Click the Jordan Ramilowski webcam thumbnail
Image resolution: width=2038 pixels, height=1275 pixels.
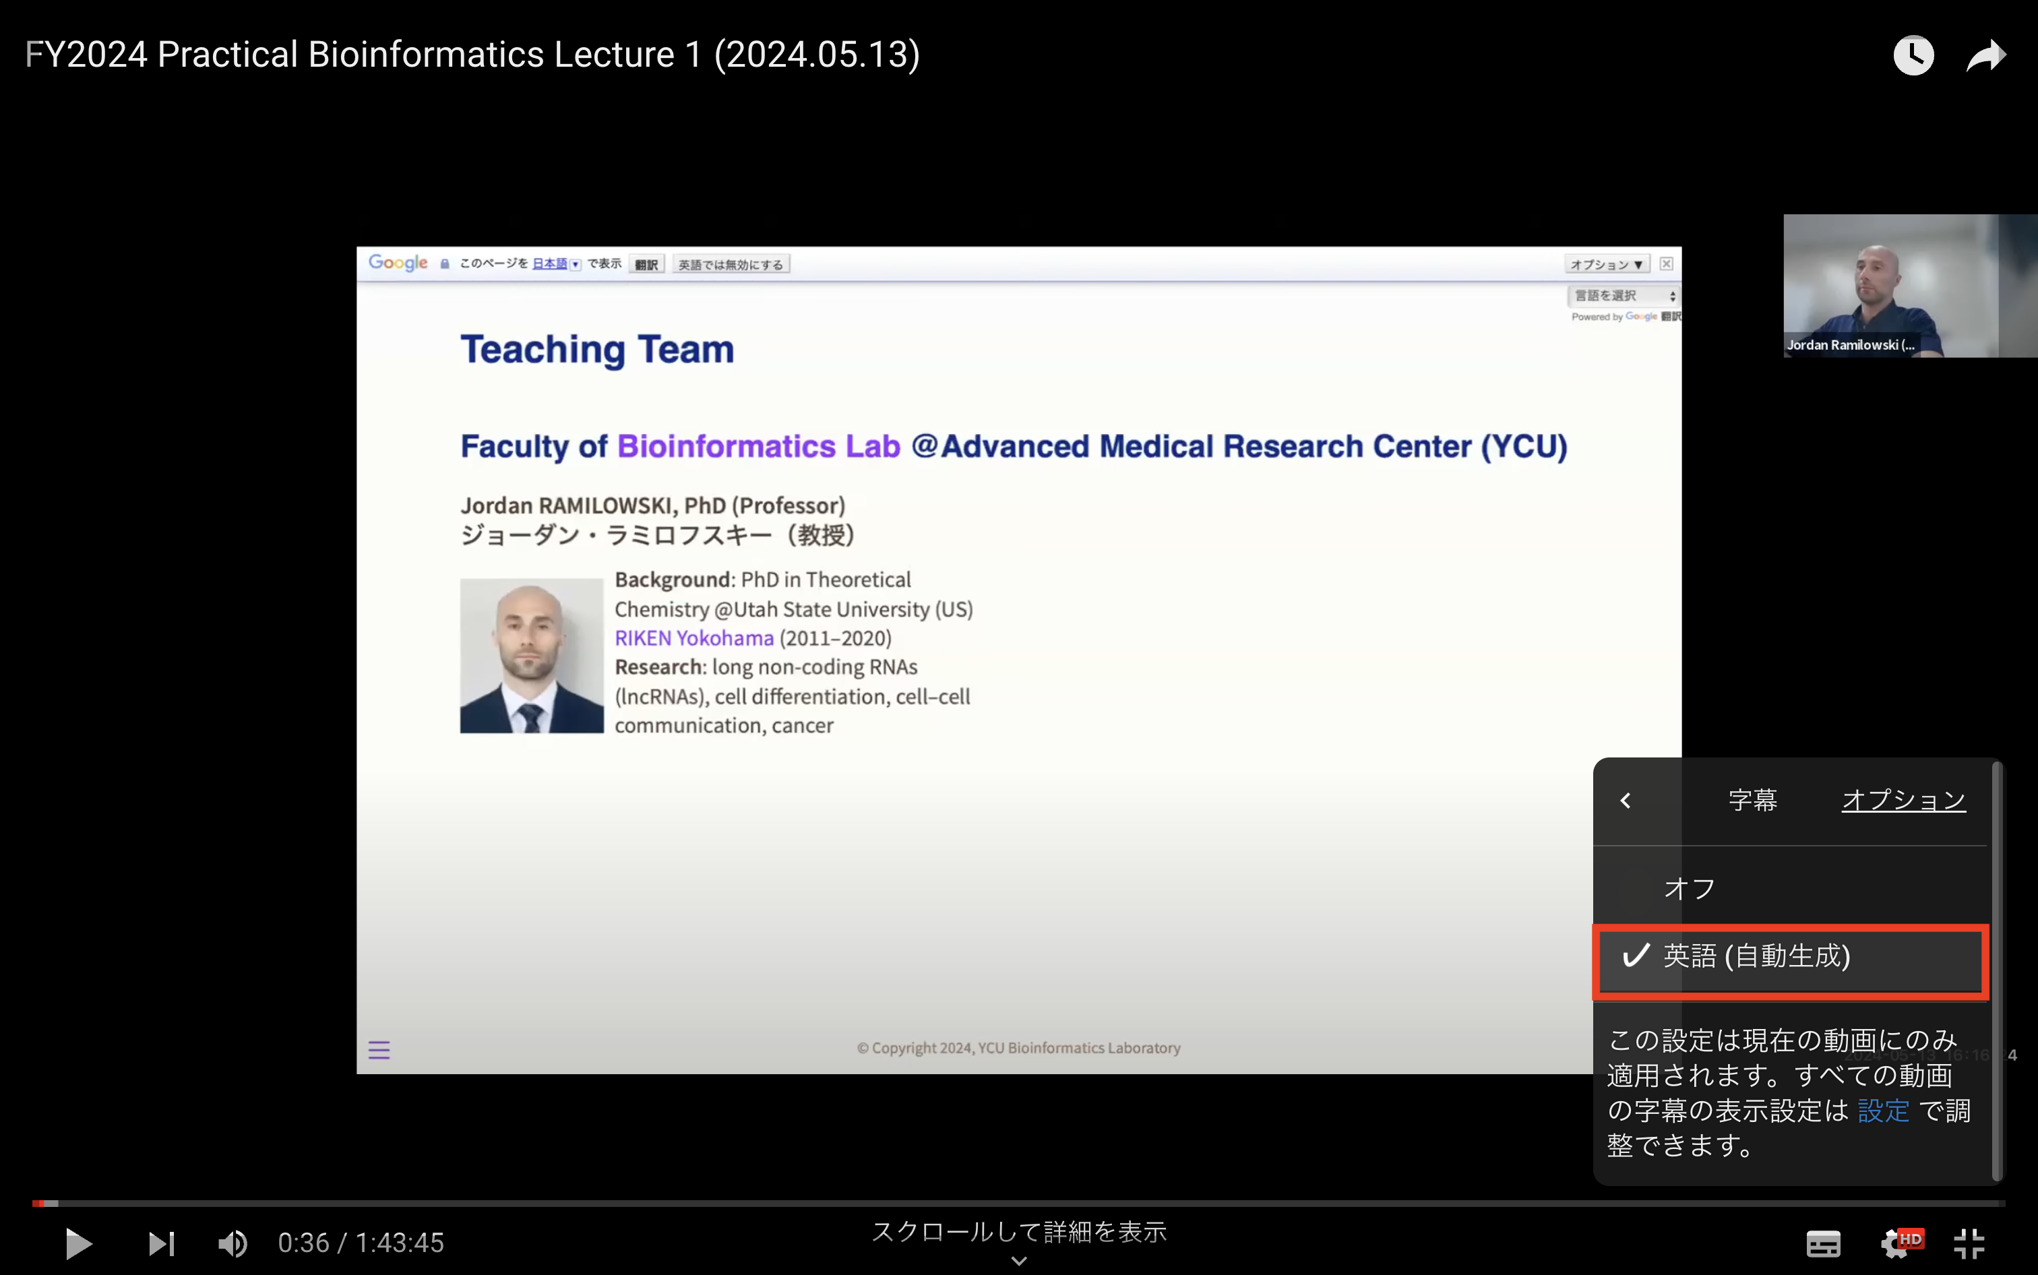coord(1910,285)
